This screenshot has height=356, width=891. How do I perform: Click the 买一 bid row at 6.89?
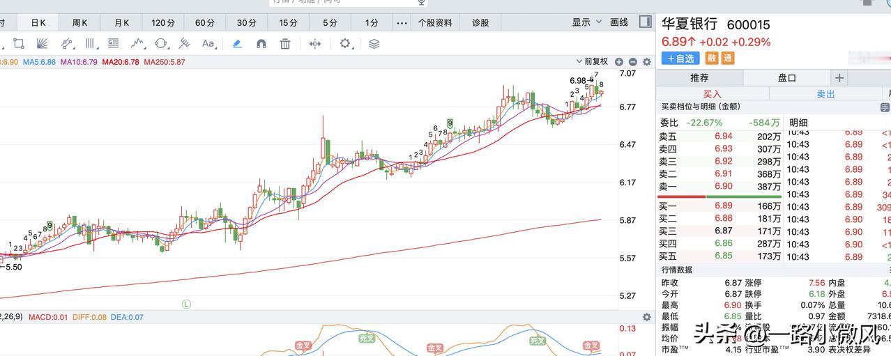(720, 206)
